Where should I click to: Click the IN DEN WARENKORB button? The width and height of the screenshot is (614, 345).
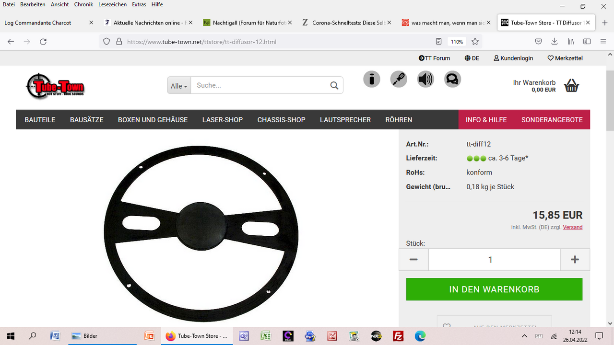click(x=494, y=289)
